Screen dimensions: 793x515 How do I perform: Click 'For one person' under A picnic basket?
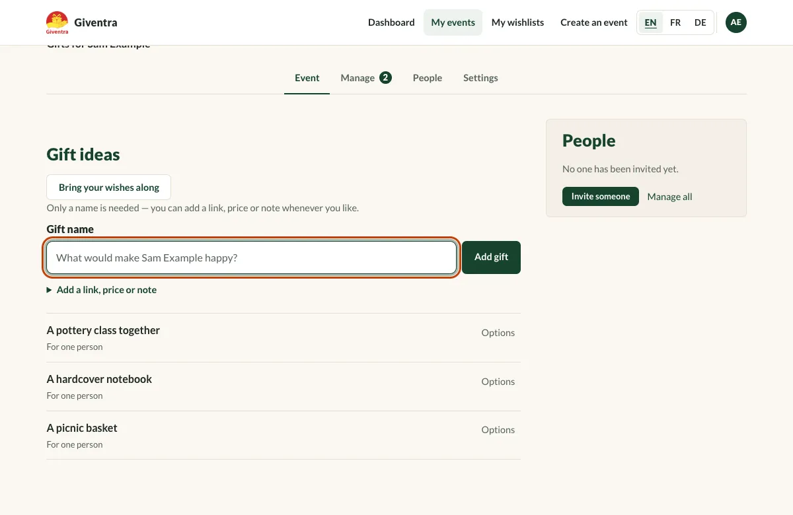pos(75,444)
